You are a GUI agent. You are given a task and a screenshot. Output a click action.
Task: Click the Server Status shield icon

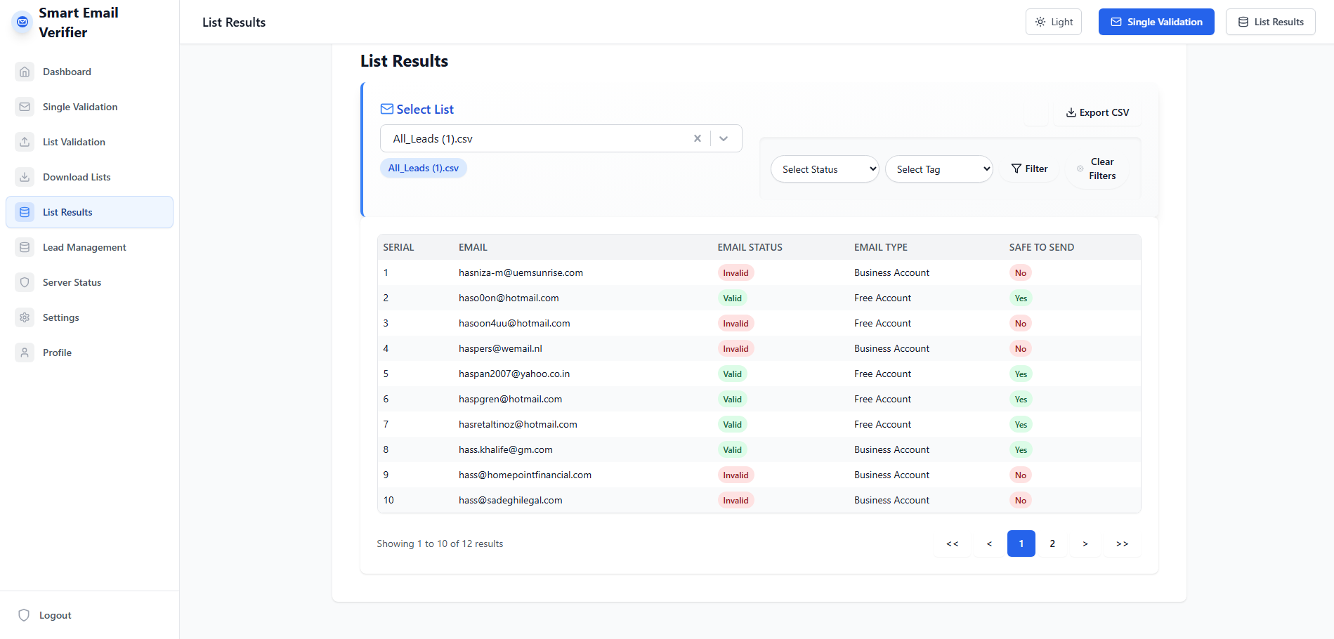25,282
